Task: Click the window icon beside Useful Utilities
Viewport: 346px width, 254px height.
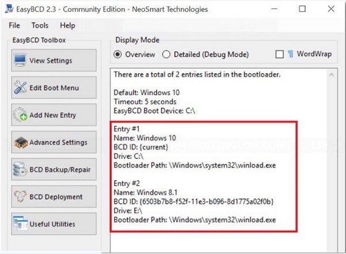Action: (x=20, y=224)
